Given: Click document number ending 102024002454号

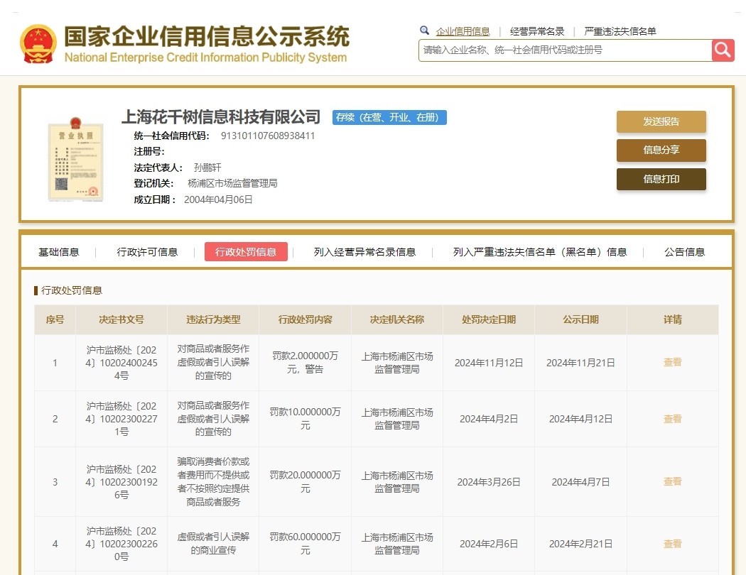Looking at the screenshot, I should click(121, 363).
